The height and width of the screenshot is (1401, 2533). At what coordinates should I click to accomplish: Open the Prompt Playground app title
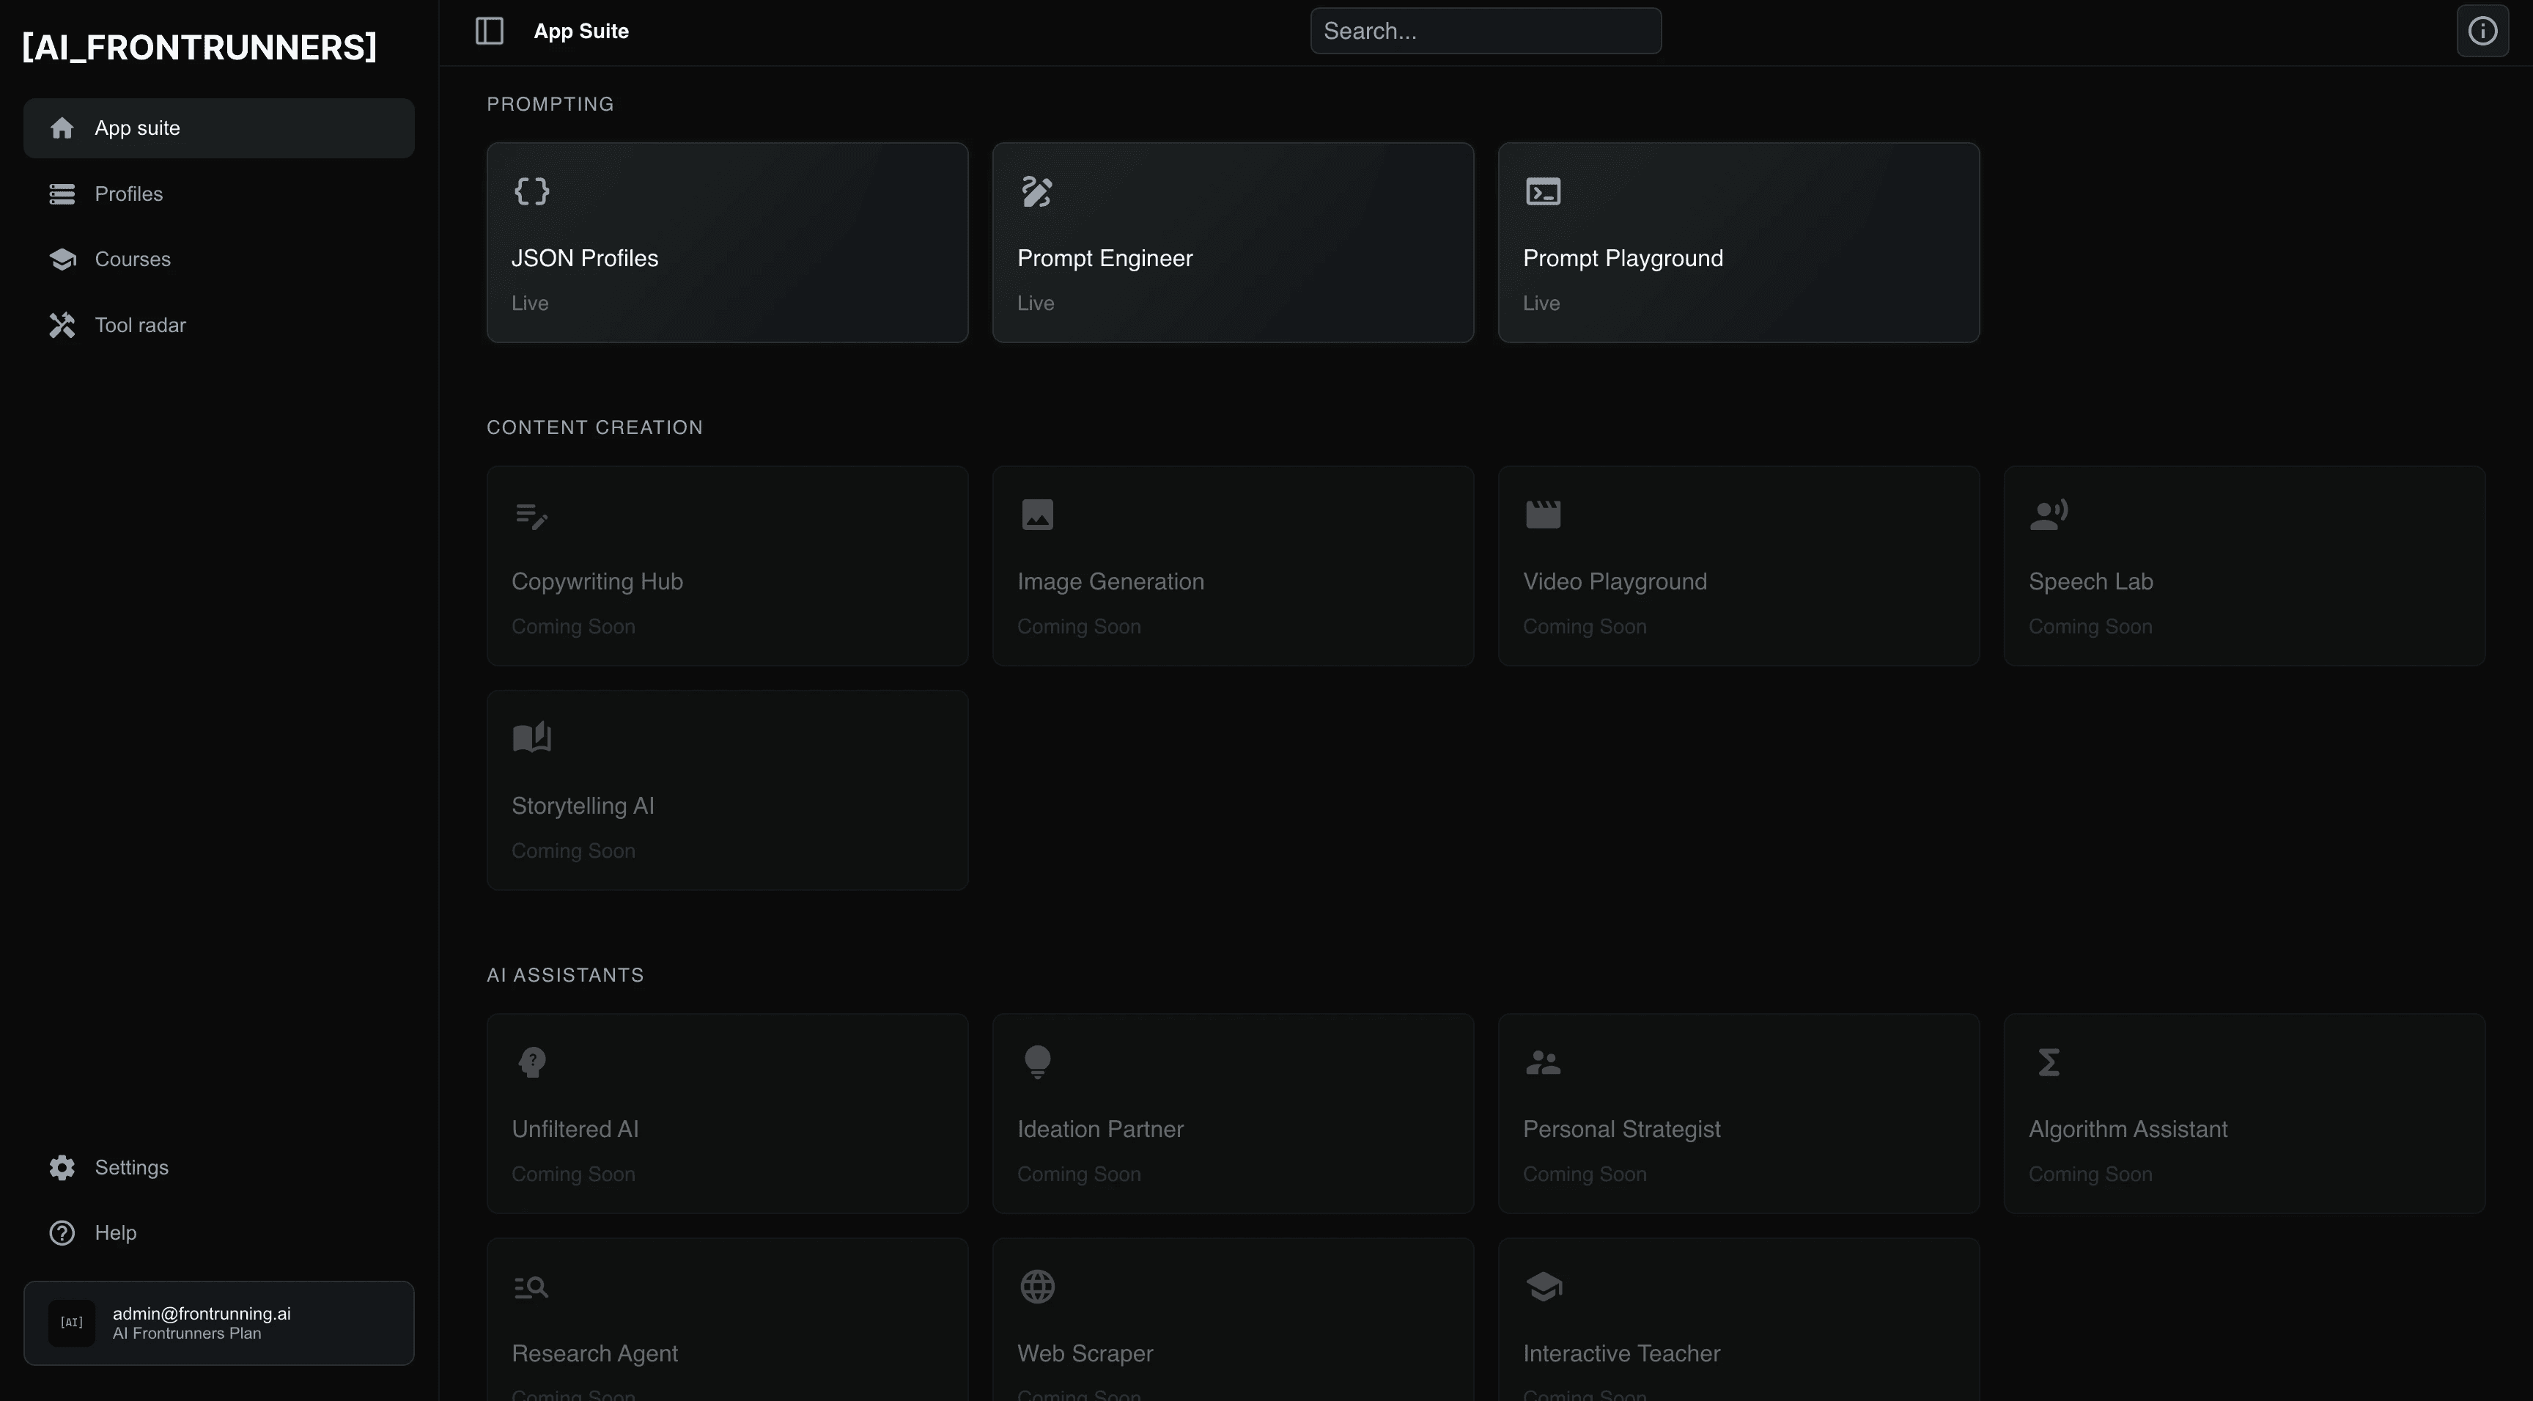[x=1623, y=259]
